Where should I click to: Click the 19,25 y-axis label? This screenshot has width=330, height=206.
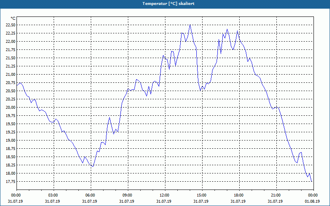(x=11, y=132)
